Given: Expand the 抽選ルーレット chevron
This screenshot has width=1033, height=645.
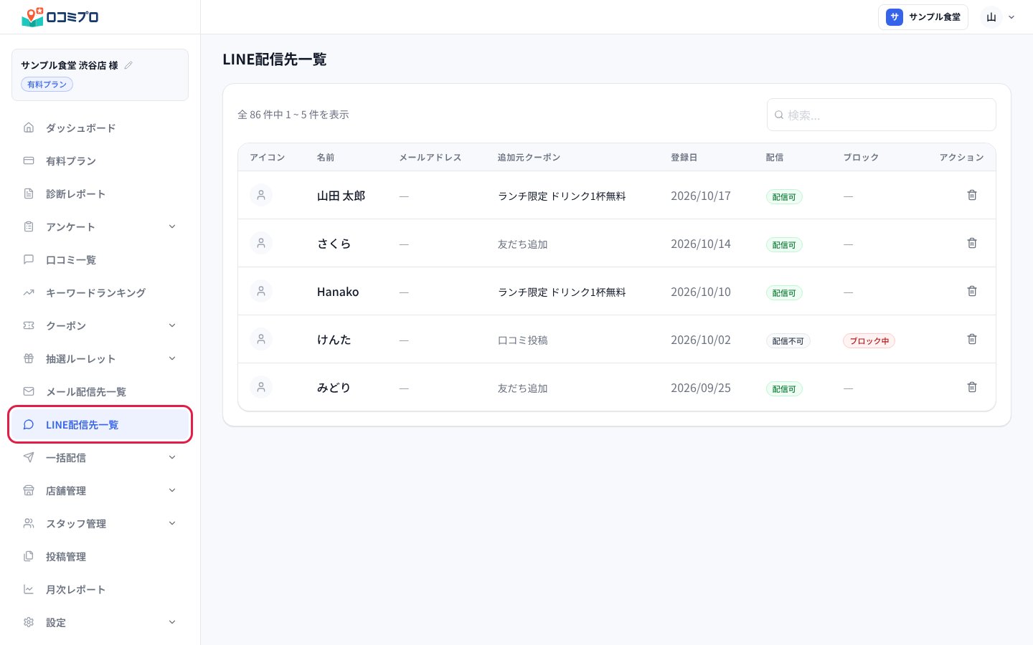Looking at the screenshot, I should click(172, 358).
